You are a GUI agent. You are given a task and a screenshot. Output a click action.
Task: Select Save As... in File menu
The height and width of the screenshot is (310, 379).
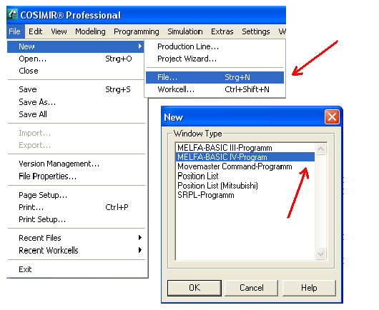point(76,102)
